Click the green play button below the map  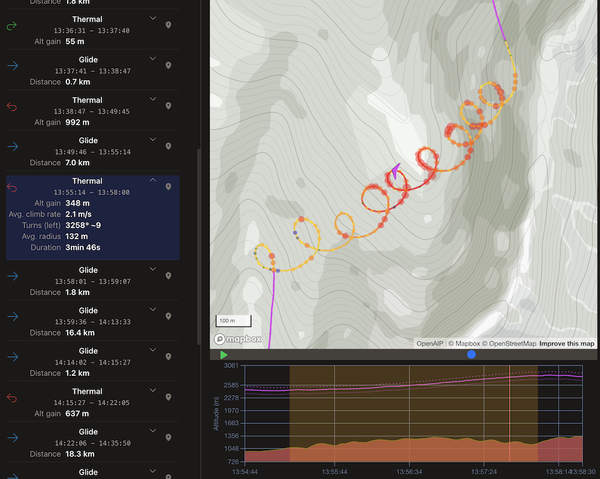[x=224, y=355]
